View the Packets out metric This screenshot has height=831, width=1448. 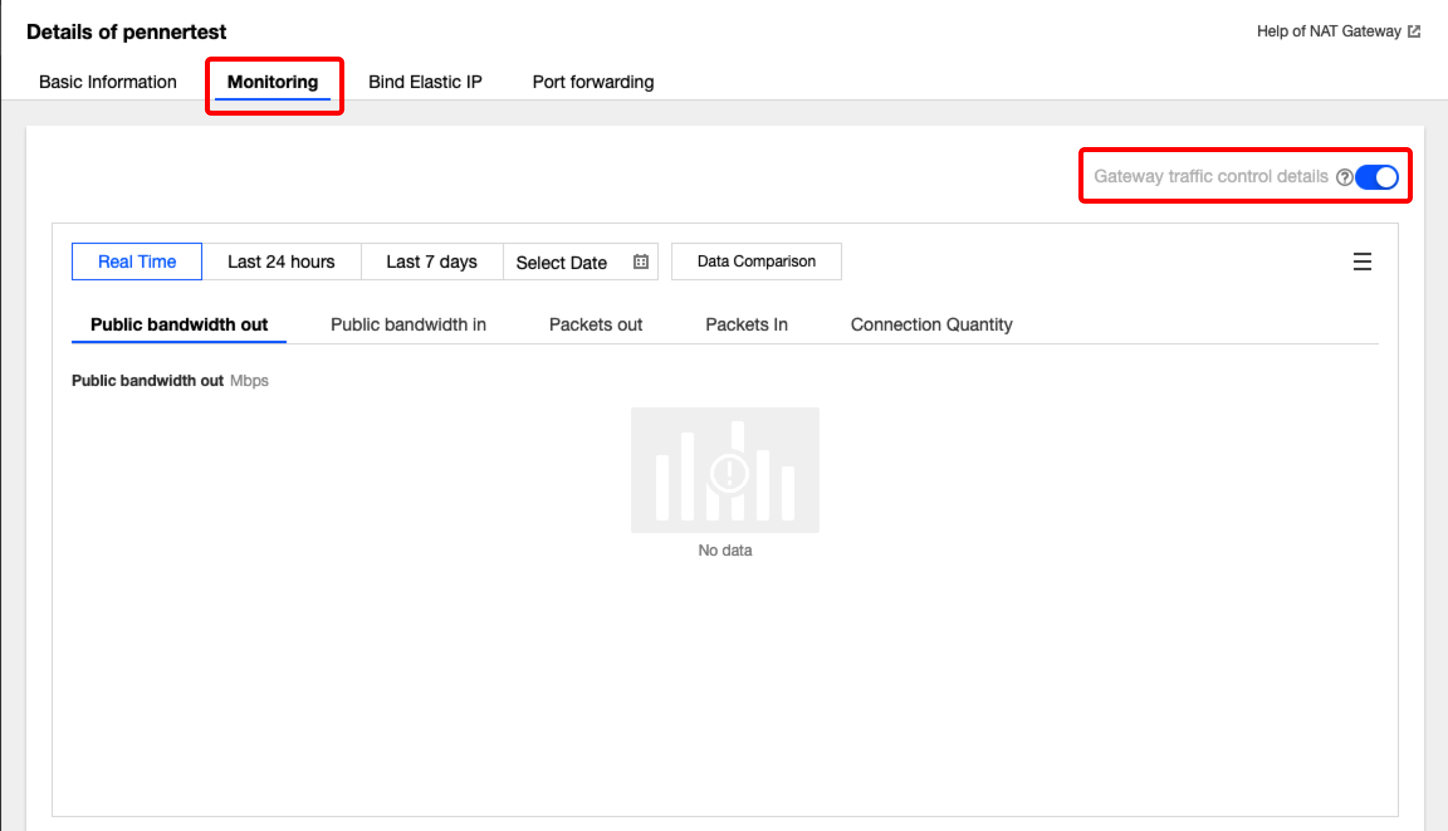pyautogui.click(x=595, y=324)
